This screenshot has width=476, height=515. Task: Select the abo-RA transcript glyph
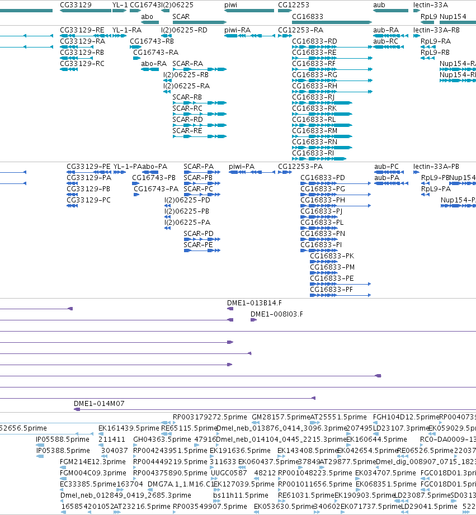[150, 69]
